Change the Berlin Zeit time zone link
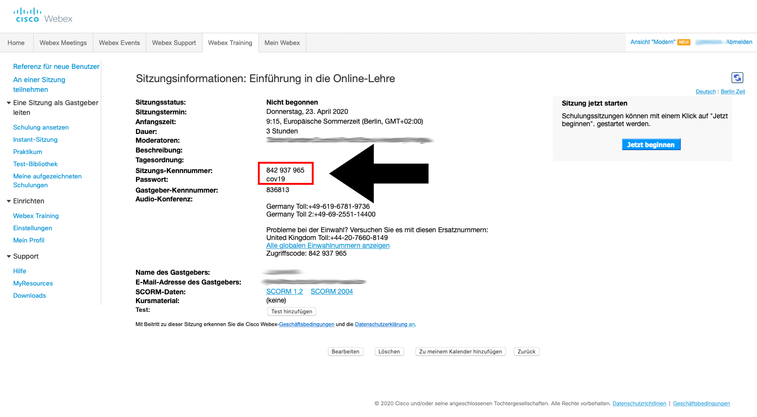Image resolution: width=757 pixels, height=417 pixels. tap(733, 92)
